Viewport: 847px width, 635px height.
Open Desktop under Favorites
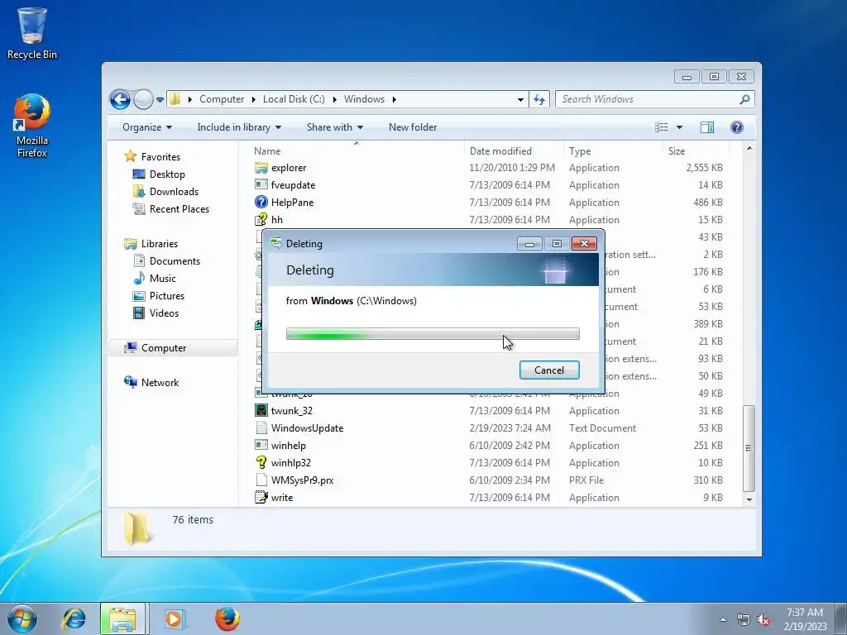(167, 174)
